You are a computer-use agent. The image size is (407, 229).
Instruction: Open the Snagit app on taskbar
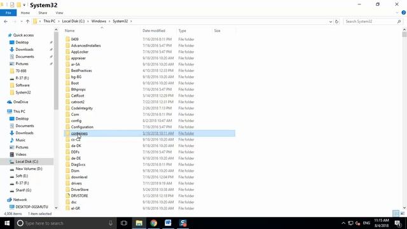coord(183,223)
